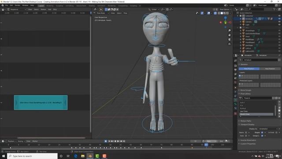Screen dimensions: 282x159
Task: Open the Playback popover in timeline
Action: [12, 141]
